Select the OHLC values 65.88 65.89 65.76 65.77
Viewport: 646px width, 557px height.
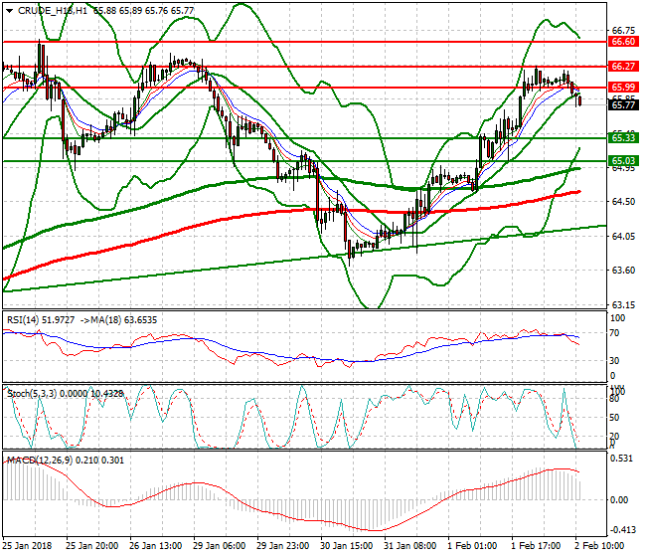143,11
